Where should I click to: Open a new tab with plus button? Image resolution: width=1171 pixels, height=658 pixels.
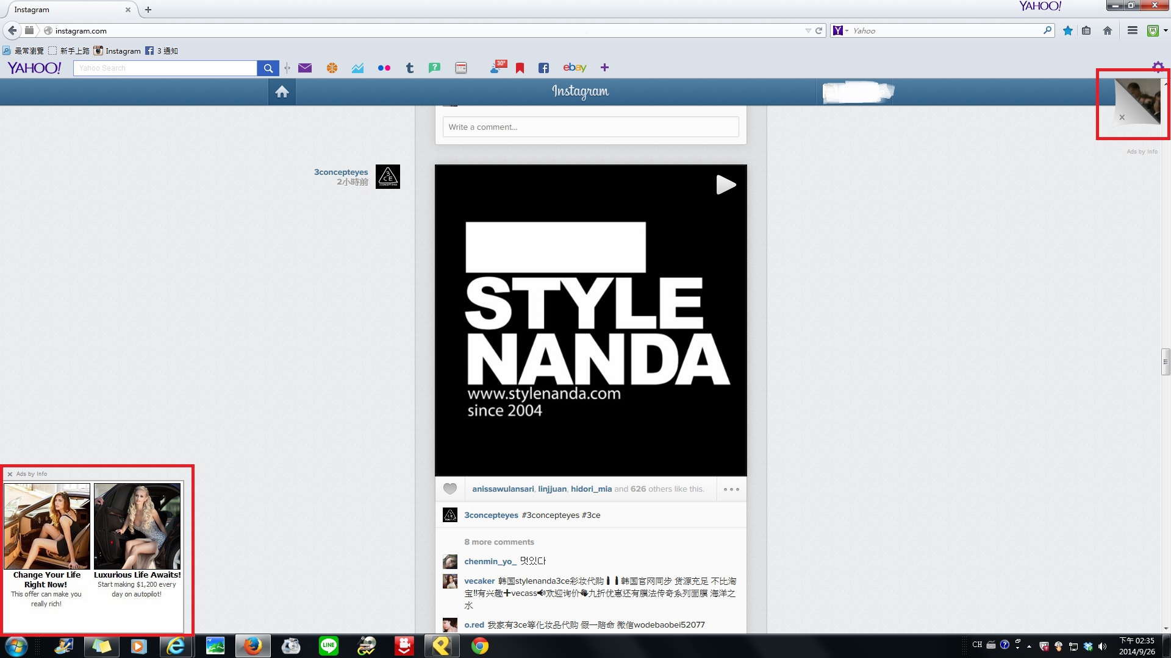coord(148,10)
